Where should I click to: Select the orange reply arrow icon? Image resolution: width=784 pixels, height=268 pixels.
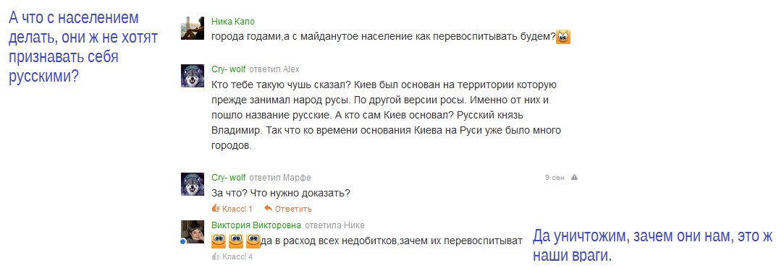pos(268,208)
